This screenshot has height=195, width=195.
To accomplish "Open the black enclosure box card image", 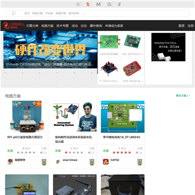I will point(122,185).
